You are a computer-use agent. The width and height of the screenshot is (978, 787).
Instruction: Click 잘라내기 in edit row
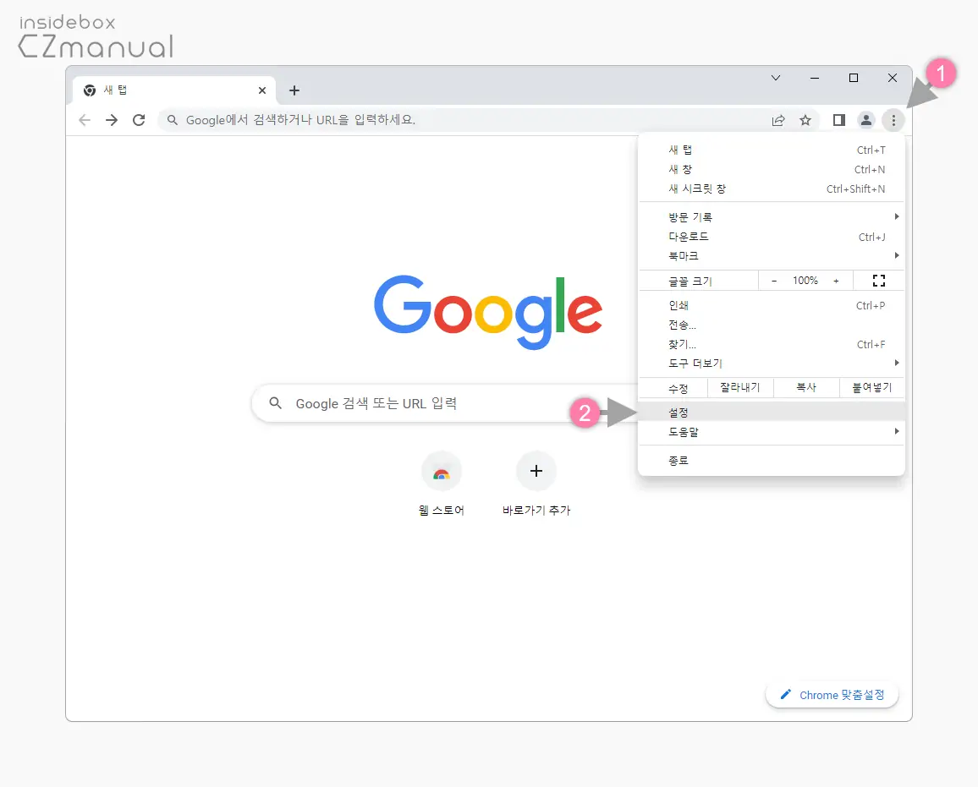pyautogui.click(x=740, y=387)
